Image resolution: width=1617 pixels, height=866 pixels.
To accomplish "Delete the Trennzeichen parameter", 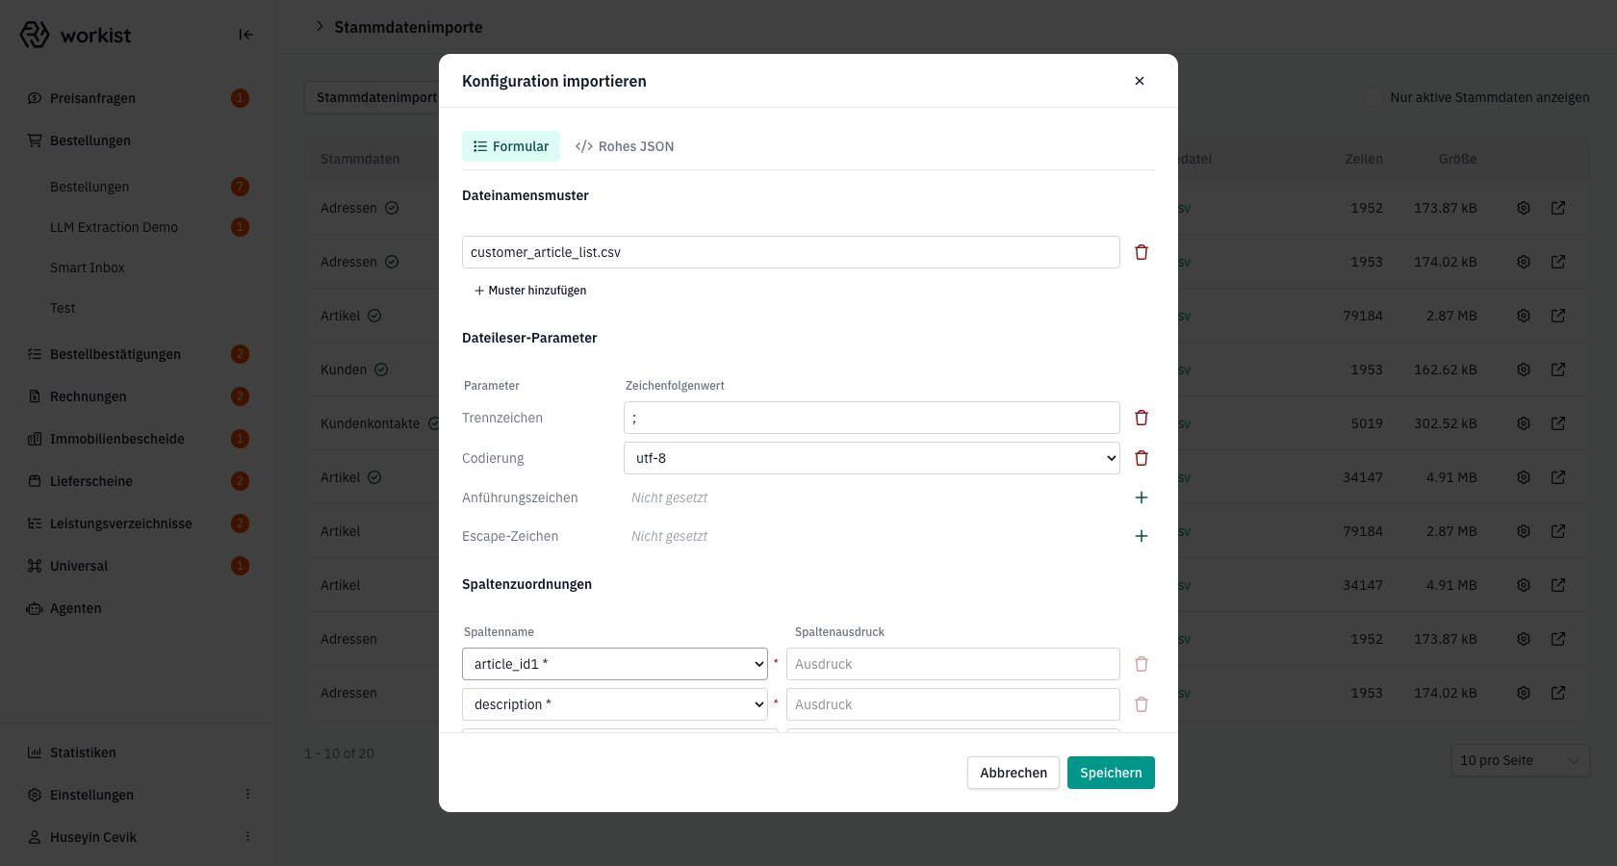I will pyautogui.click(x=1142, y=418).
